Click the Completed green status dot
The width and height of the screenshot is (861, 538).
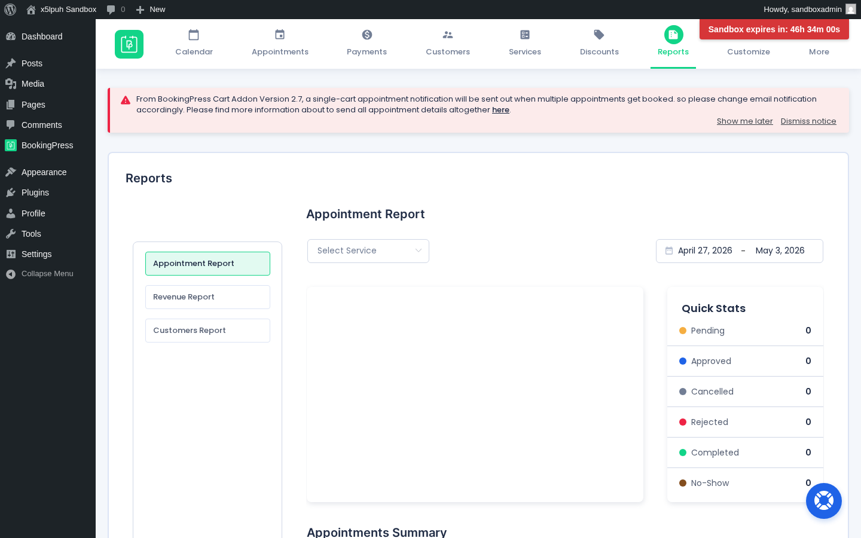click(683, 453)
